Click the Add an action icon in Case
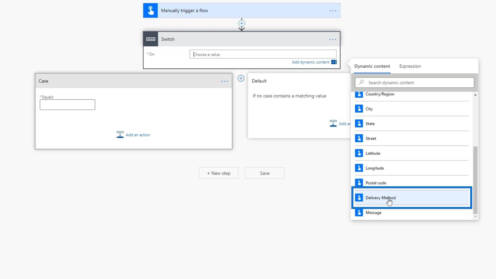 (120, 135)
